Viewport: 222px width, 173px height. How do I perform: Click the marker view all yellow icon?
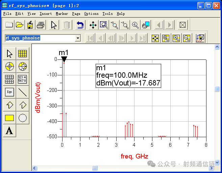point(155,38)
